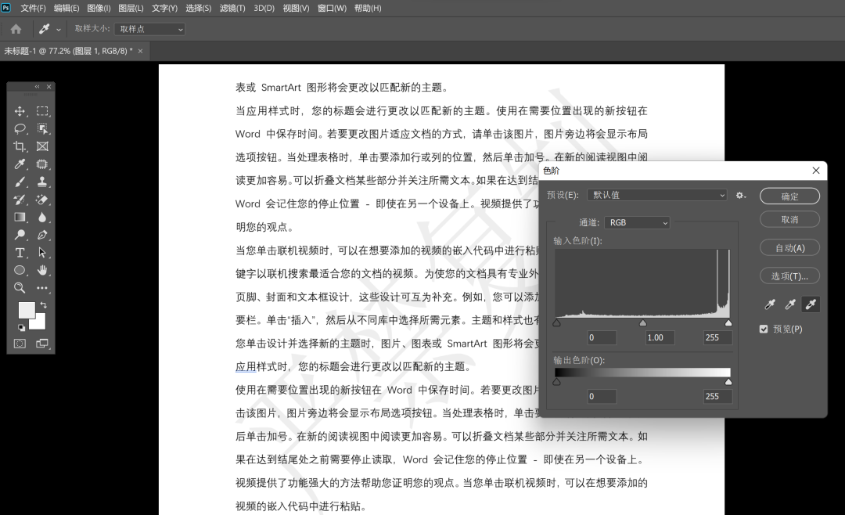Choose the Horizontal Type tool
The width and height of the screenshot is (845, 515).
[20, 254]
